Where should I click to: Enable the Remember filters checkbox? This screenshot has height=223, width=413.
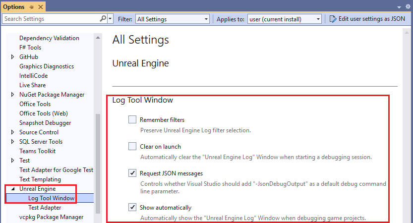point(132,119)
